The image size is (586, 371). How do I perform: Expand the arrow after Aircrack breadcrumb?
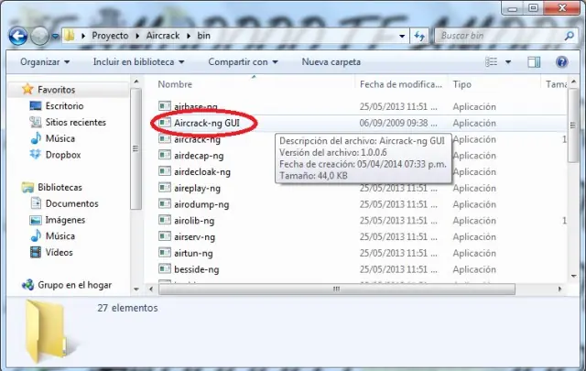point(189,36)
